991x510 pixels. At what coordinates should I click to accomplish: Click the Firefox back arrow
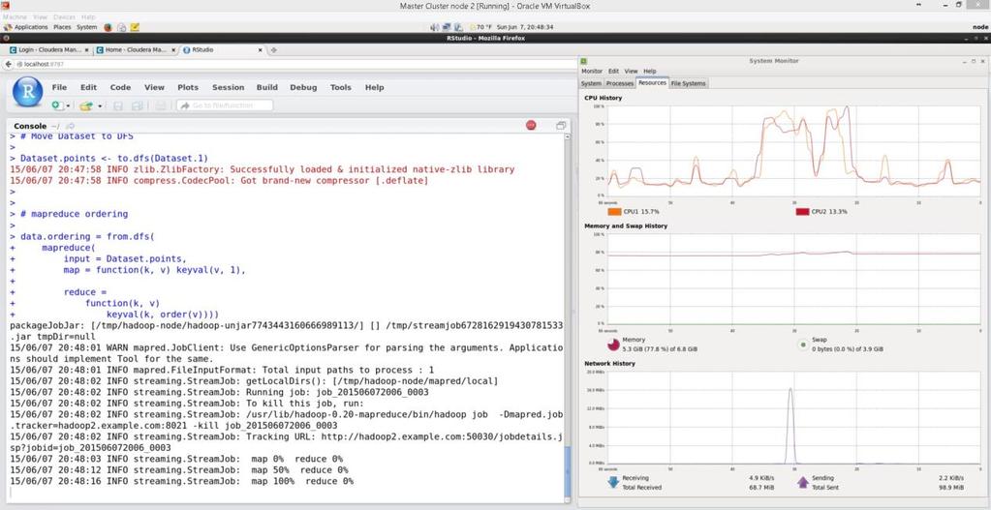tap(8, 65)
